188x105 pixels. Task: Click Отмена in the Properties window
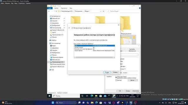pos(128,91)
